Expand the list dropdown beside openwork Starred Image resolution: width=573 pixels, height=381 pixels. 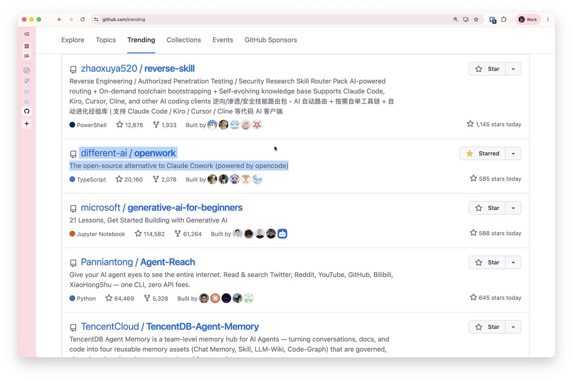[513, 153]
